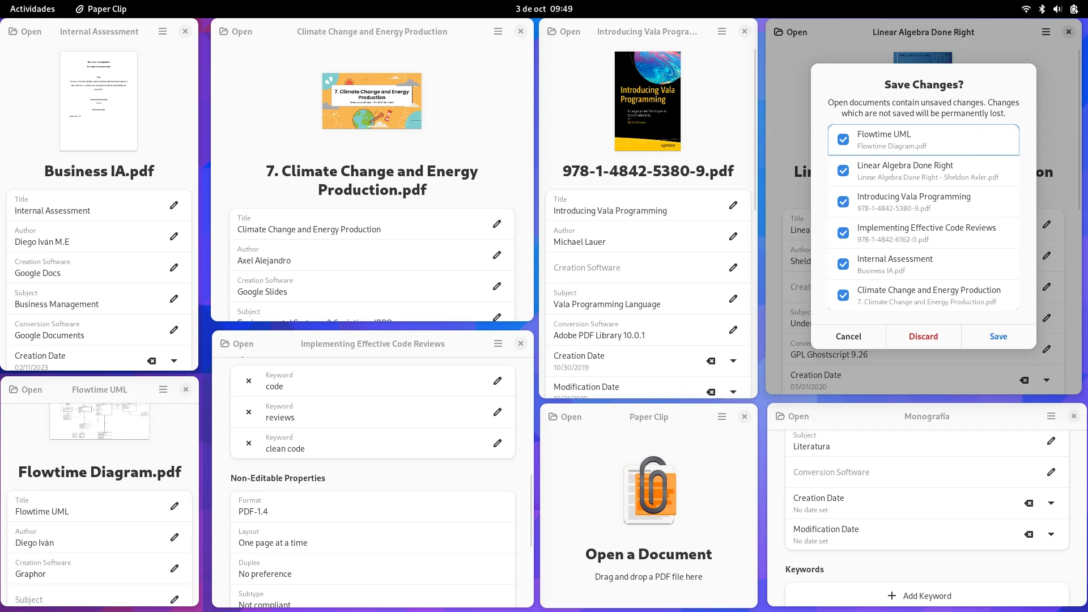This screenshot has width=1088, height=612.
Task: Edit Subject Literatura pencil in Monografía
Action: [1051, 441]
